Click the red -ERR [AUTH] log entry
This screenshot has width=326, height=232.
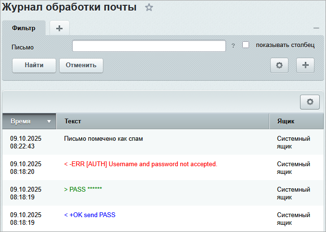click(140, 164)
